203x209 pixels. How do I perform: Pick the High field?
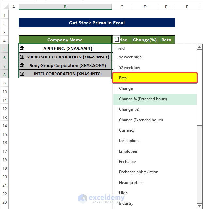pyautogui.click(x=155, y=193)
